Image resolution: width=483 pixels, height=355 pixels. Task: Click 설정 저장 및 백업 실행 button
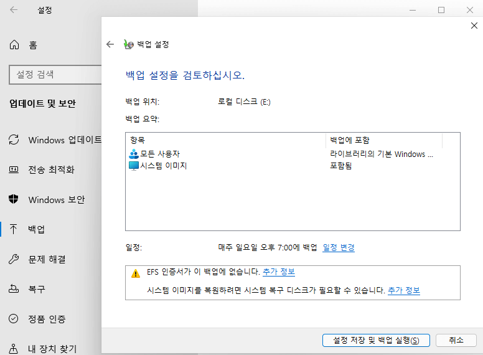coord(376,340)
